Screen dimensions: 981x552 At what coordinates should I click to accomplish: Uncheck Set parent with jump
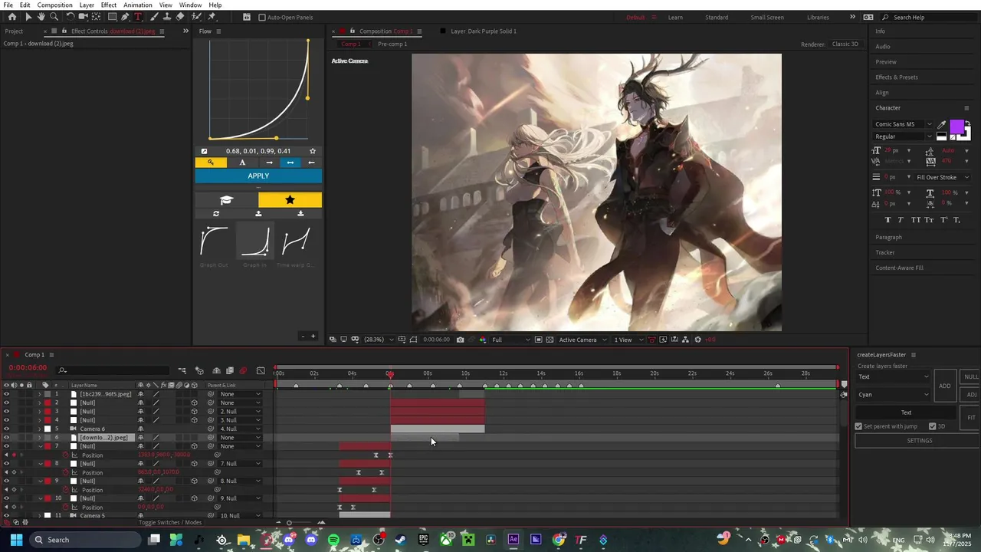click(x=859, y=426)
